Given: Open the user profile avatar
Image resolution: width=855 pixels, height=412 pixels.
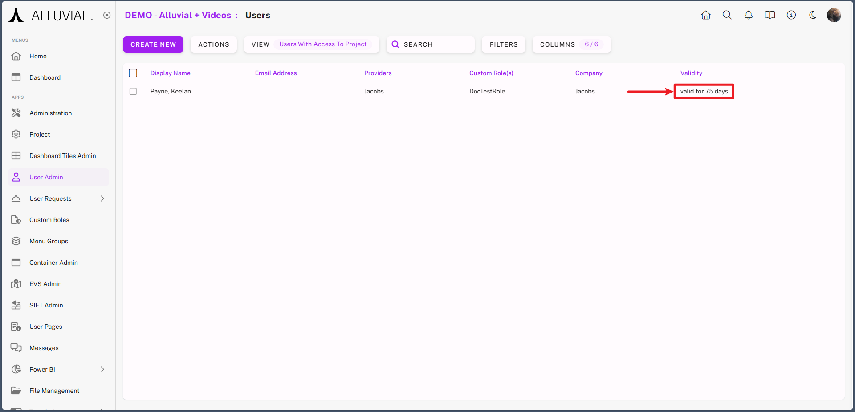Looking at the screenshot, I should click(x=834, y=15).
